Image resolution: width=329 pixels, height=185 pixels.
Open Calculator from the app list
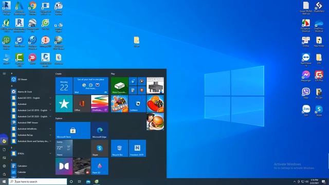(31, 166)
